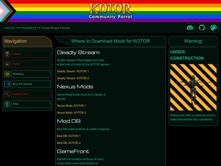Follow the Mod DB: KOTOR 1 link
The height and width of the screenshot is (166, 221).
coord(69,136)
